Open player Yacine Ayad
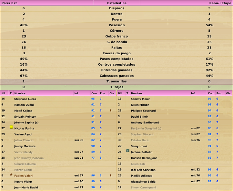The image size is (233, 191). (23, 134)
